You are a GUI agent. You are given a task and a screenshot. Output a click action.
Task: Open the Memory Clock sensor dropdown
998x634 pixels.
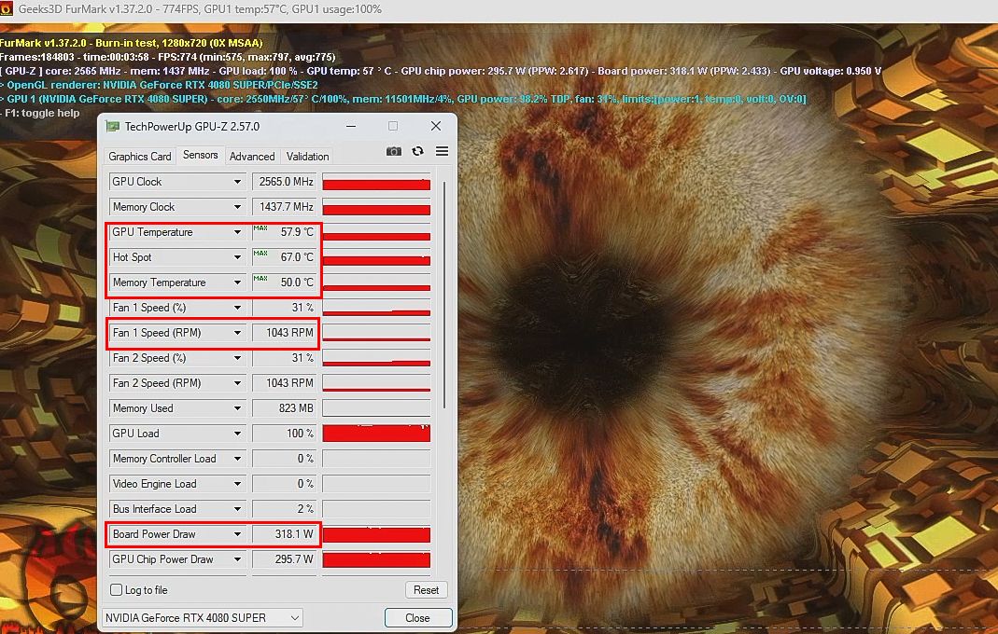pos(237,207)
